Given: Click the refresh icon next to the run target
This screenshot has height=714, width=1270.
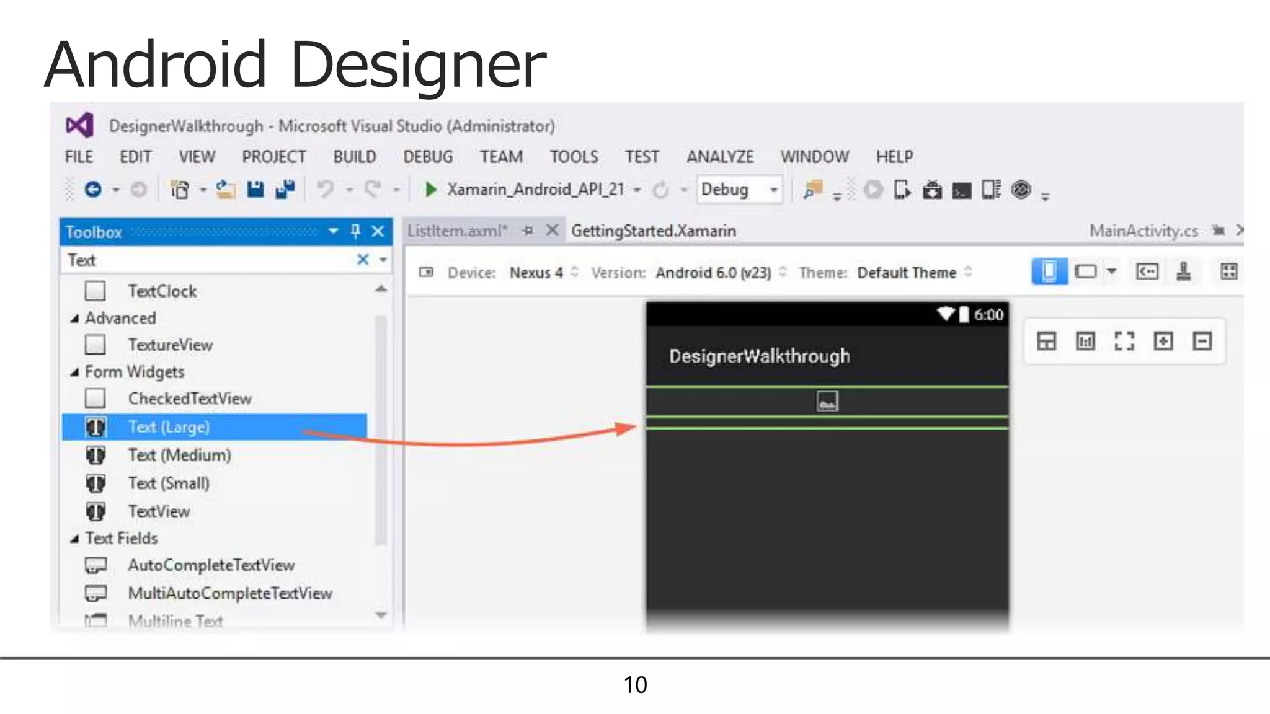Looking at the screenshot, I should [x=661, y=190].
